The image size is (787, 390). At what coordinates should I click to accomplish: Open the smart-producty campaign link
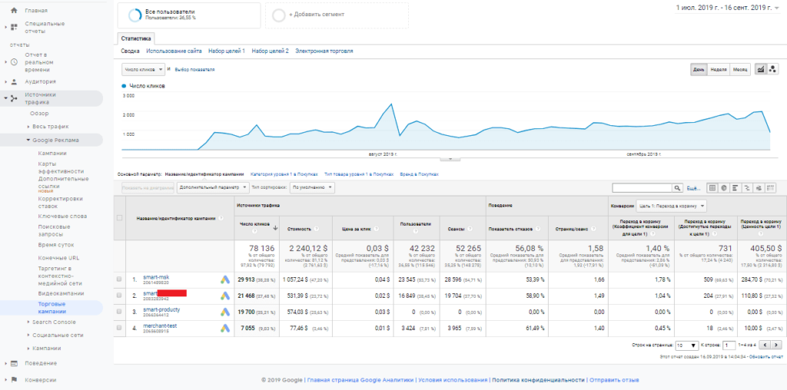pos(162,309)
